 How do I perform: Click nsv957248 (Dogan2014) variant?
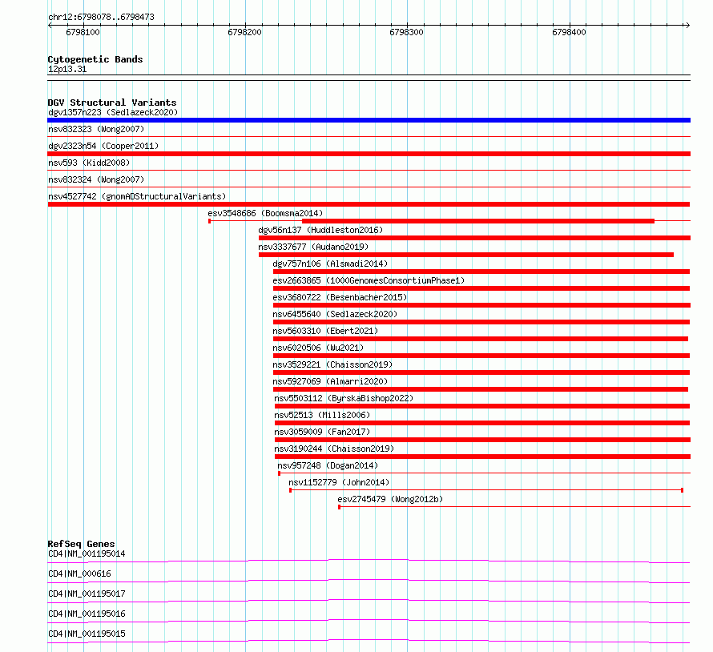point(328,465)
